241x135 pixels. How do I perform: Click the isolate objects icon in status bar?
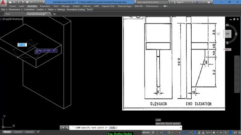(x=226, y=132)
